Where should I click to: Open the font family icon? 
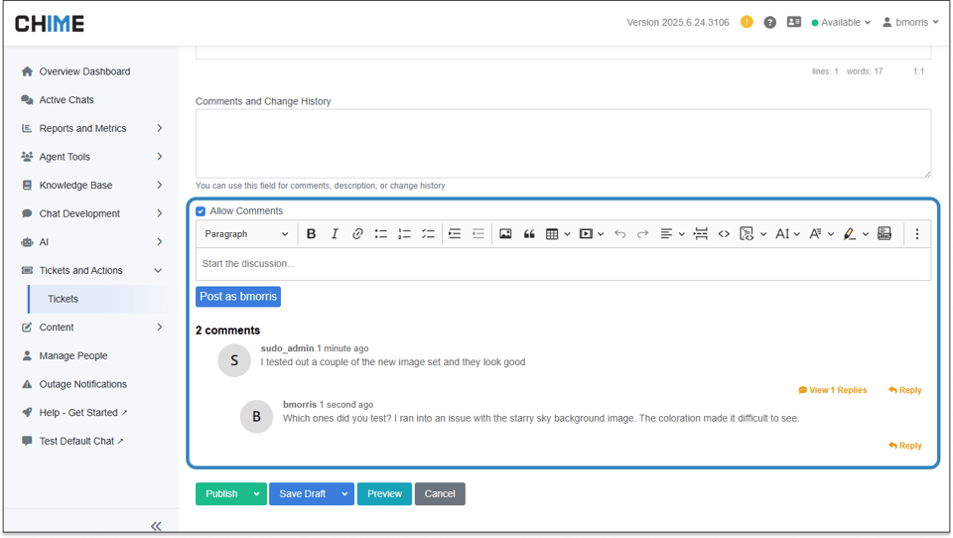point(816,234)
